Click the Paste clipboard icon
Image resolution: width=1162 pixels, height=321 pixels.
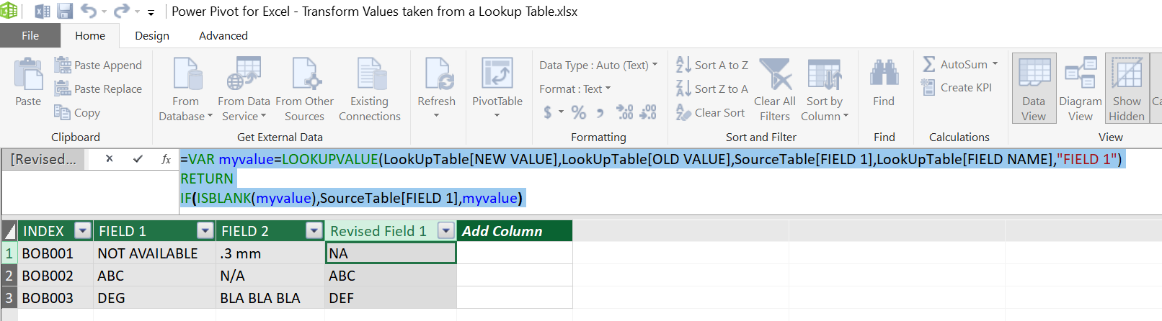(28, 74)
